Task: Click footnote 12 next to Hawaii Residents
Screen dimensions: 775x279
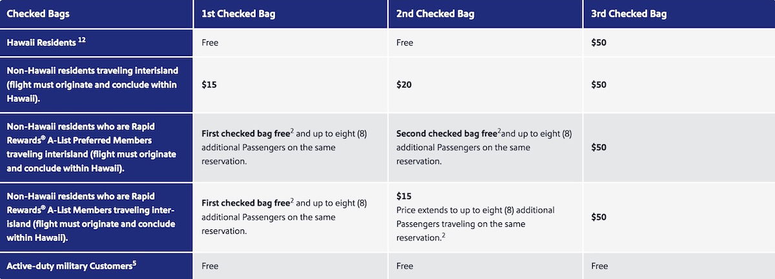Action: (x=81, y=39)
